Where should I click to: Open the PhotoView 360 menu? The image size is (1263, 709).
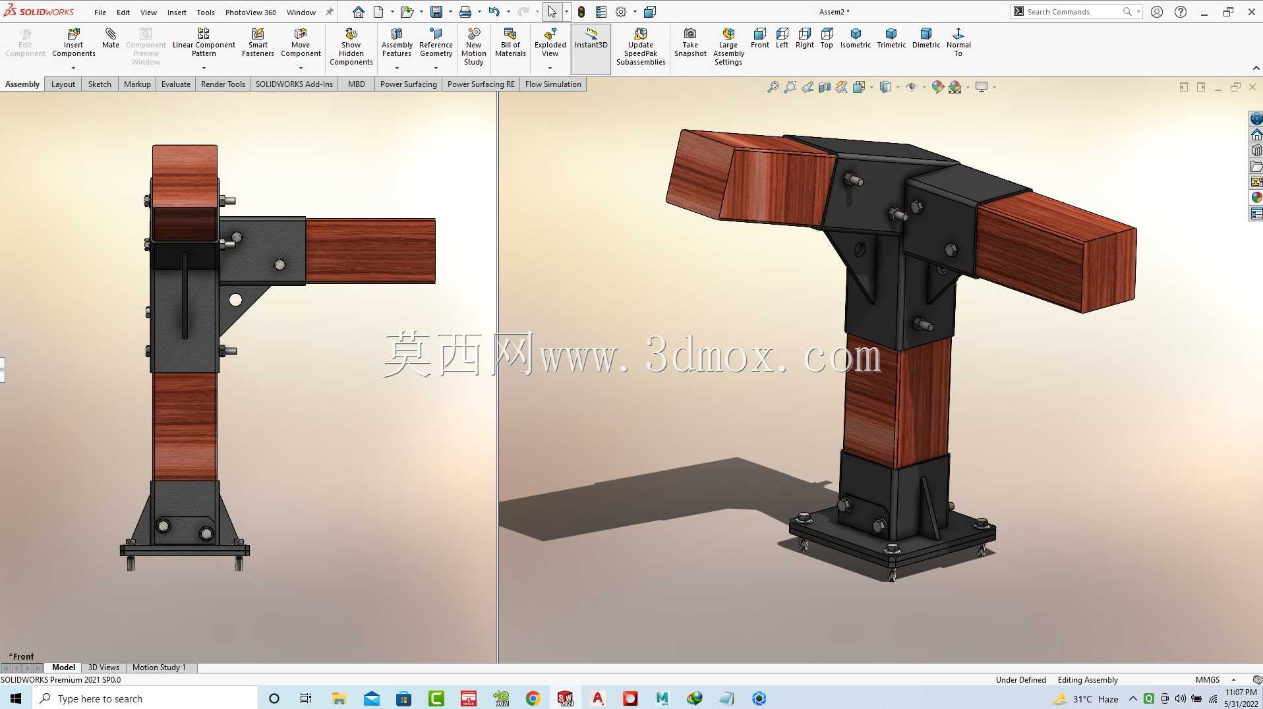click(x=250, y=12)
